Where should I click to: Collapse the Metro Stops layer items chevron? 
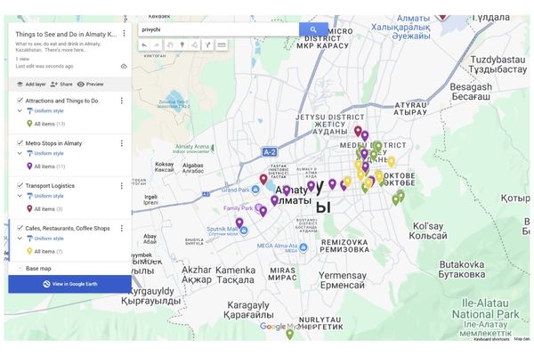tap(20, 153)
